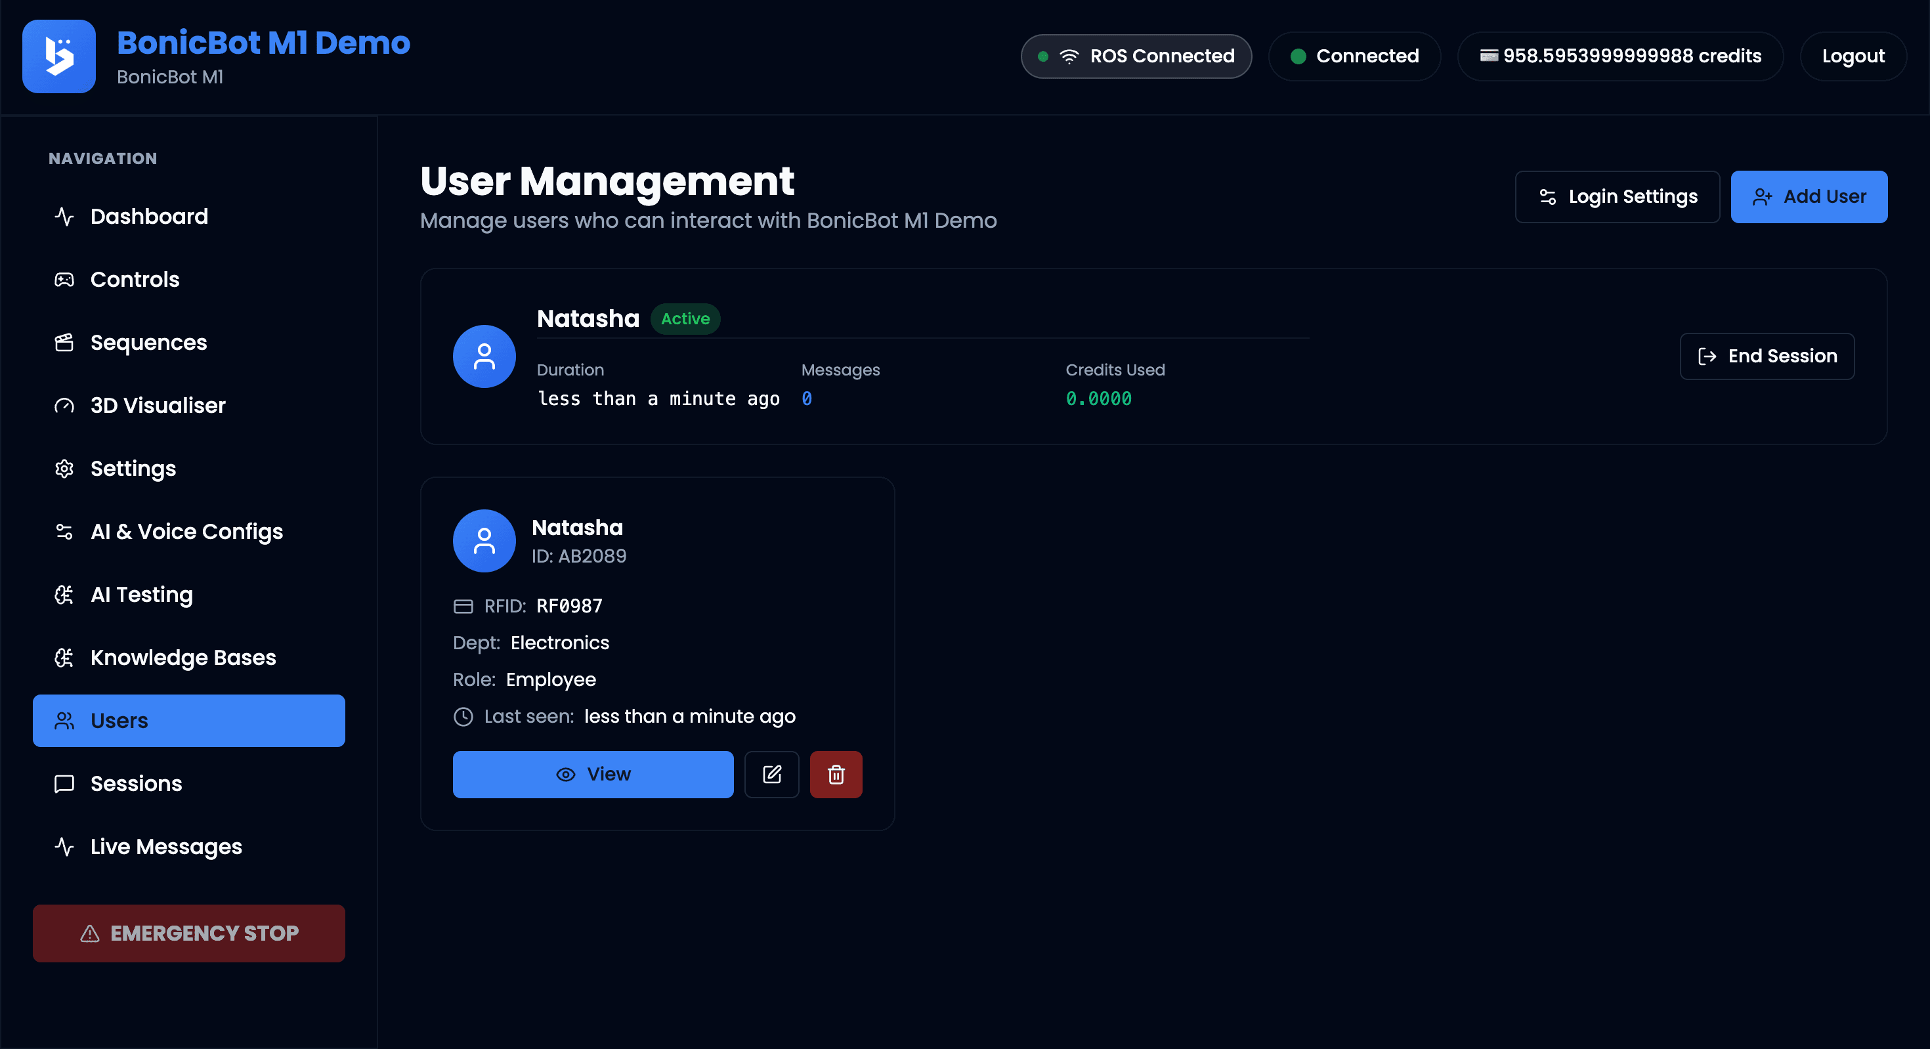Click the Knowledge Bases icon
Screen dimensions: 1930x1049
coord(64,657)
